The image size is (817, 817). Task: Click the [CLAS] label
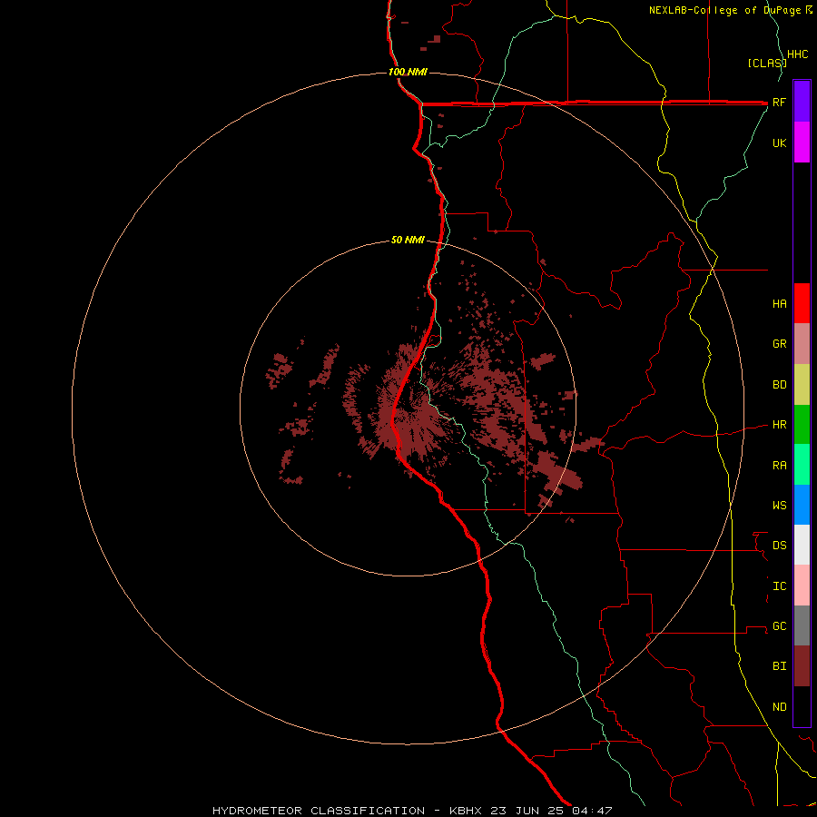pos(767,63)
